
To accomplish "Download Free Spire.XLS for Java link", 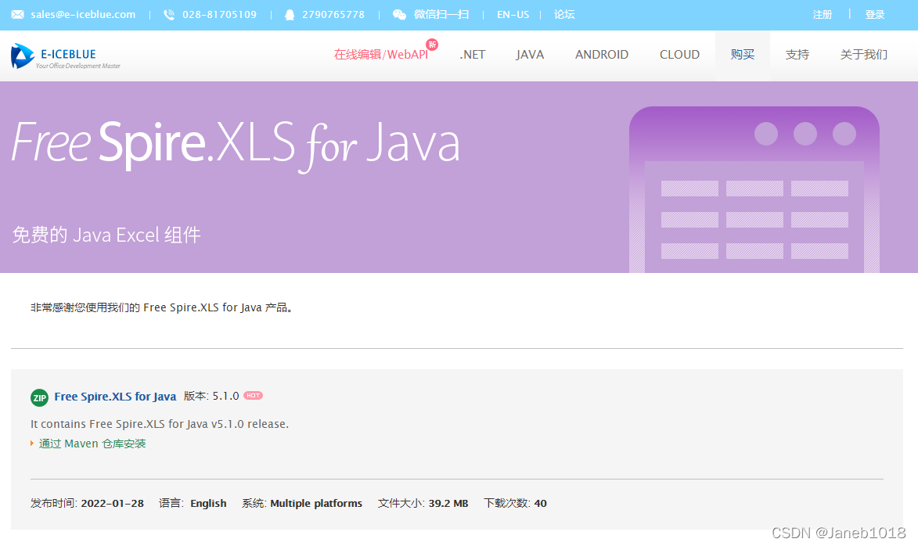I will 115,397.
